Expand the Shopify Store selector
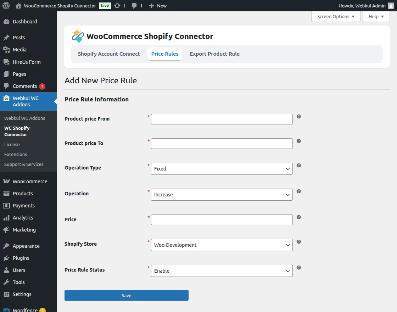Screen dimensions: 397x312 click(222, 245)
